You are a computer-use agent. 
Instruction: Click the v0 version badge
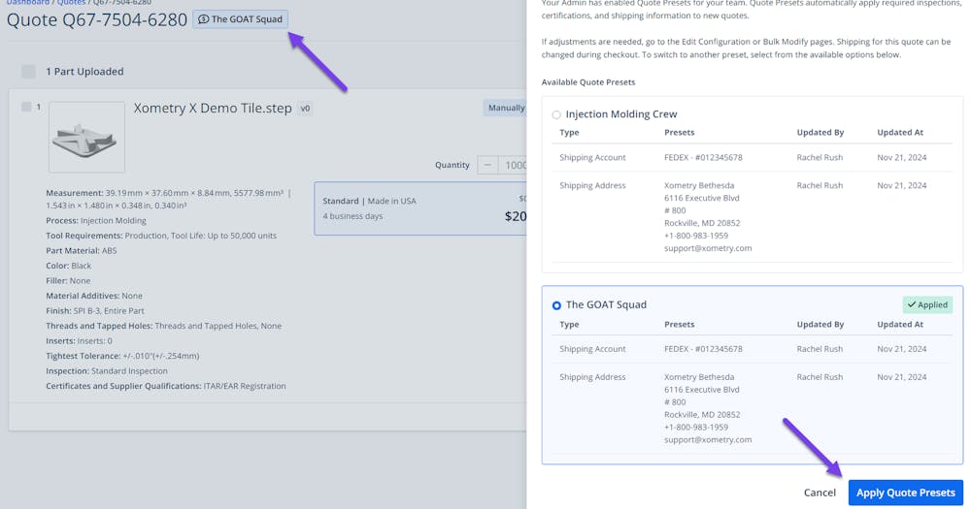click(305, 109)
